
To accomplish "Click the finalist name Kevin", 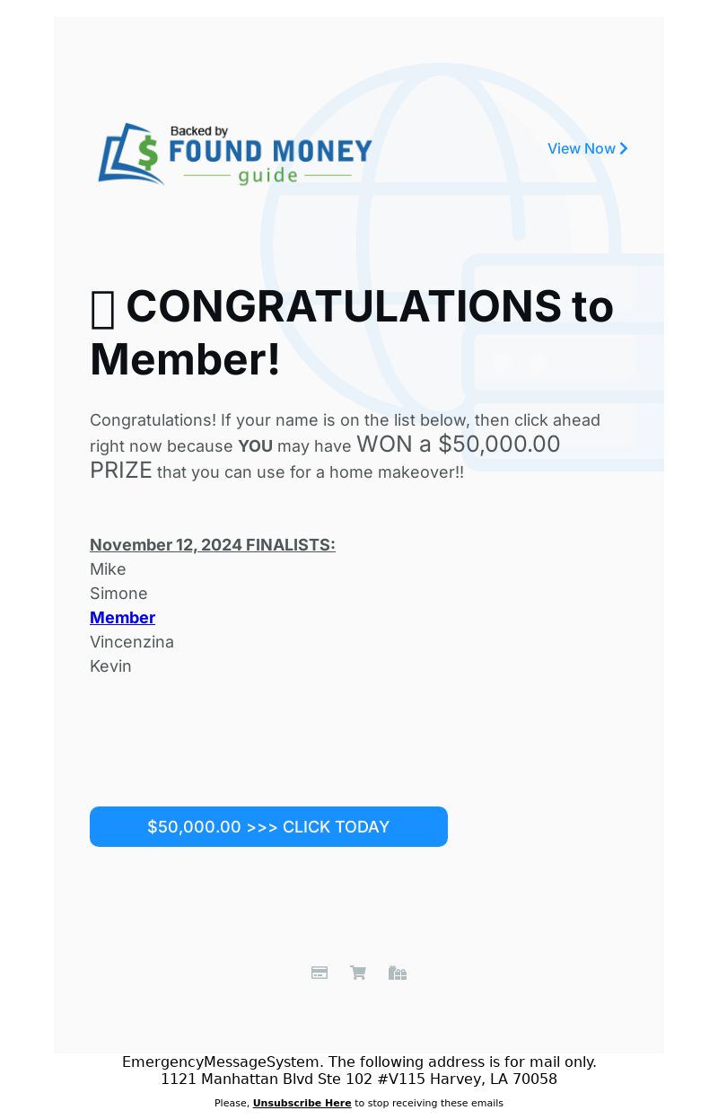I will pyautogui.click(x=110, y=666).
